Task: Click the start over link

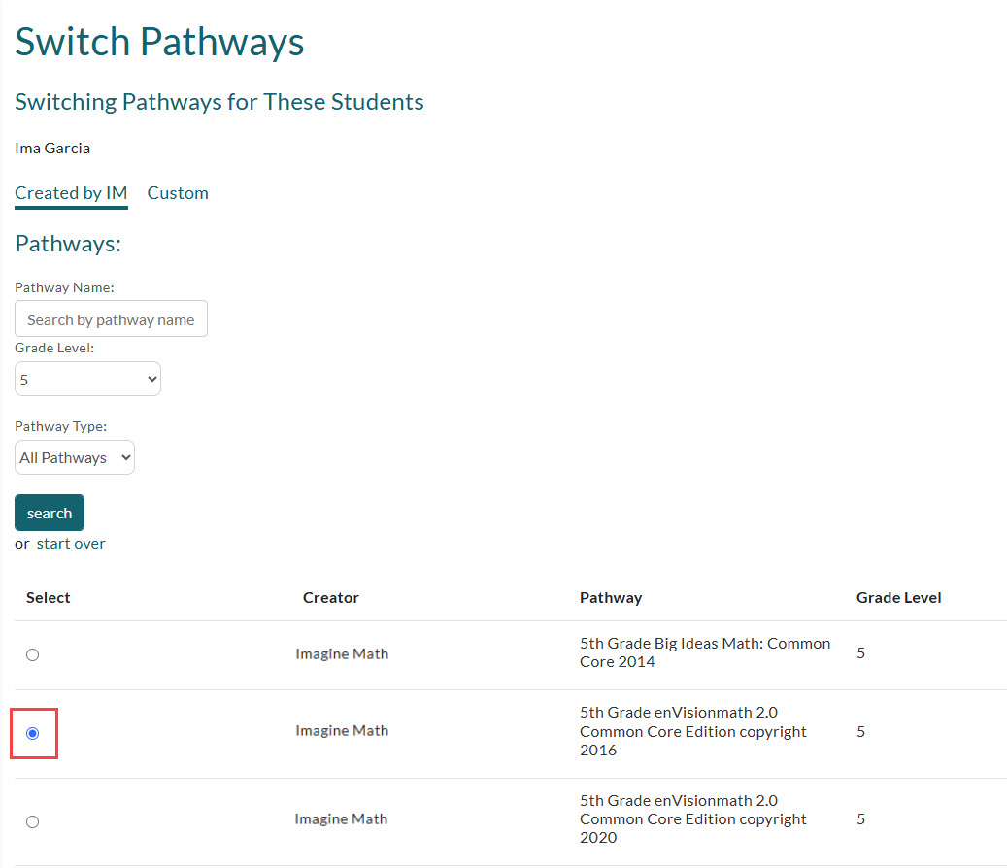Action: [x=70, y=543]
